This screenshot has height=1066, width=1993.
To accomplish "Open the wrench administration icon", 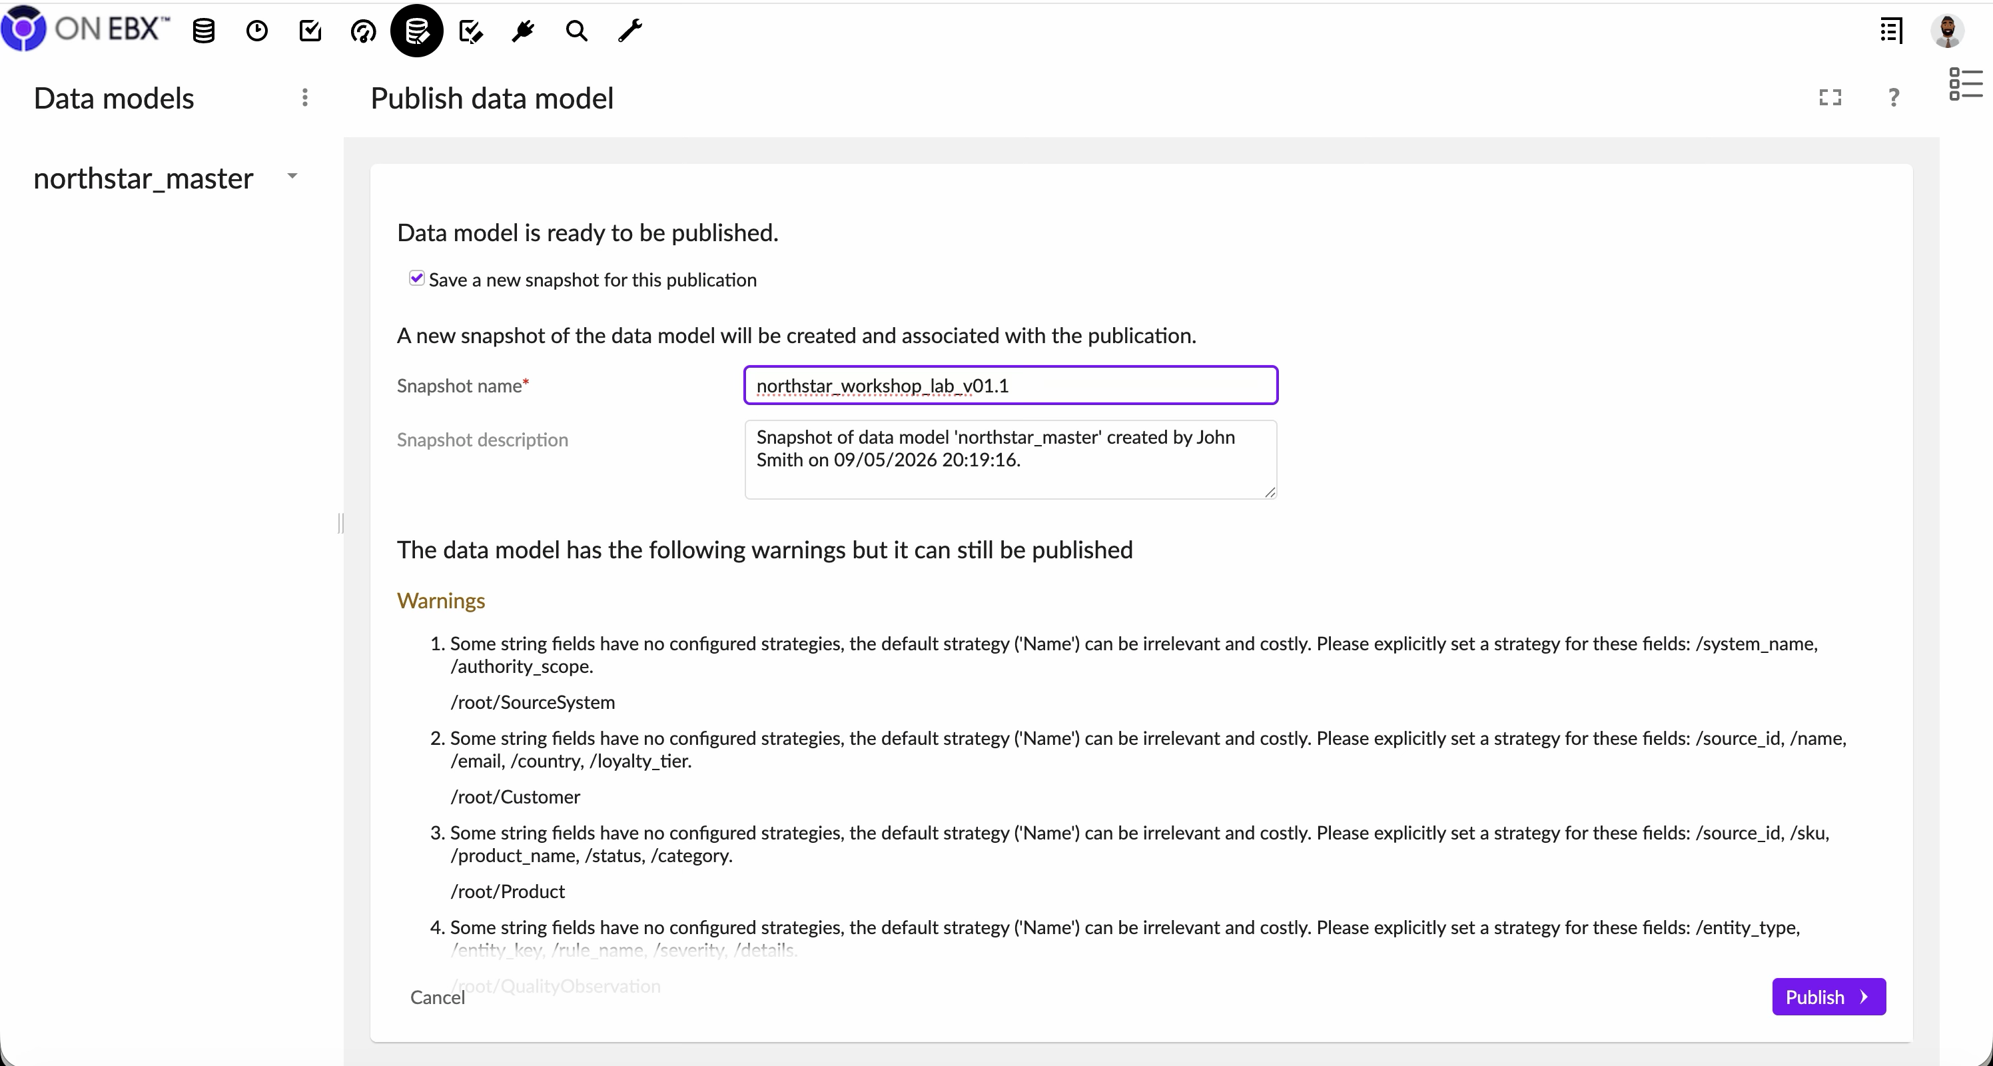I will click(631, 31).
